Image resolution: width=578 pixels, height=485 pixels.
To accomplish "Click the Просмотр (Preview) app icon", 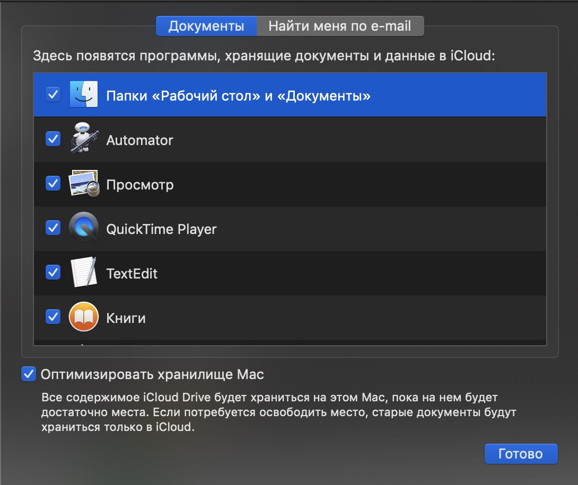I will coord(84,183).
